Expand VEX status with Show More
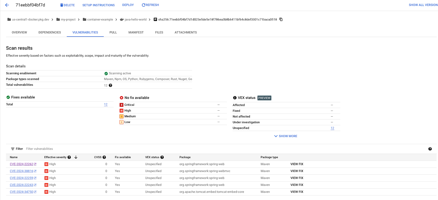Viewport: 438px width, 200px height. point(286,136)
